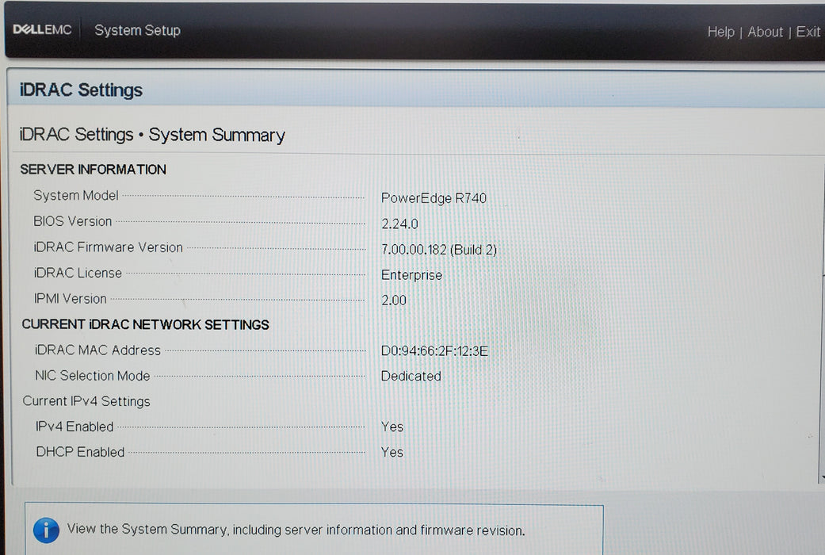
Task: Select the iDRAC License label
Action: pyautogui.click(x=78, y=273)
